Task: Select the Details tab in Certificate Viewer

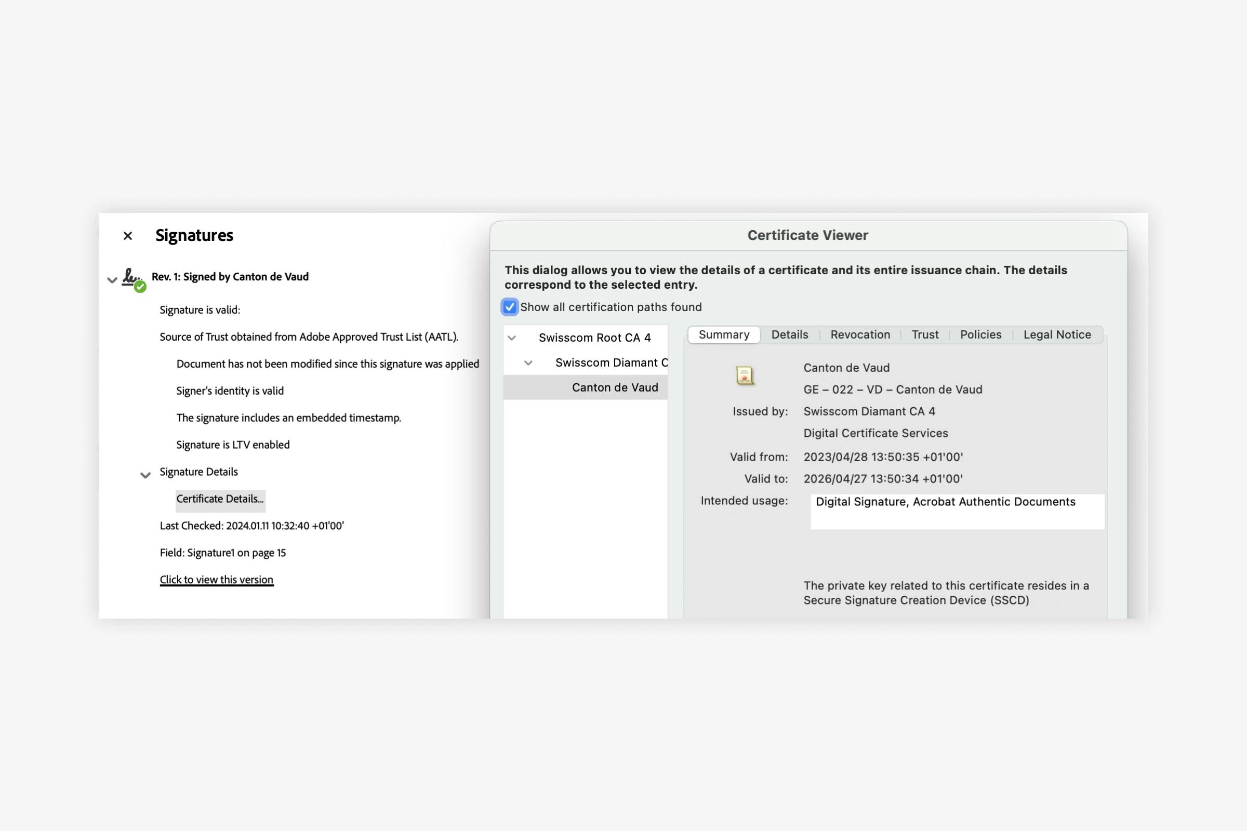Action: tap(790, 334)
